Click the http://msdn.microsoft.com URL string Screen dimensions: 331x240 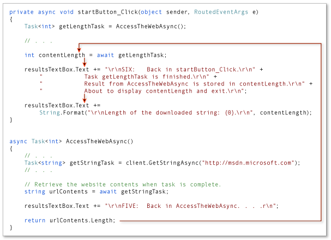pos(248,163)
